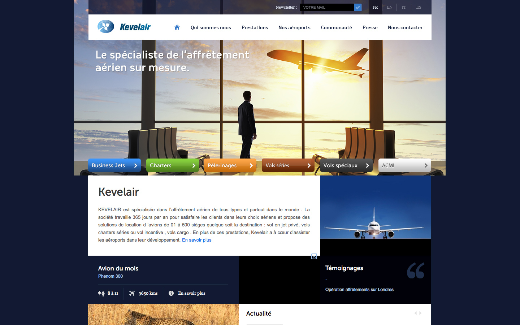Click the plane range icon beside 3650 kms
Image resolution: width=520 pixels, height=325 pixels.
click(x=132, y=293)
